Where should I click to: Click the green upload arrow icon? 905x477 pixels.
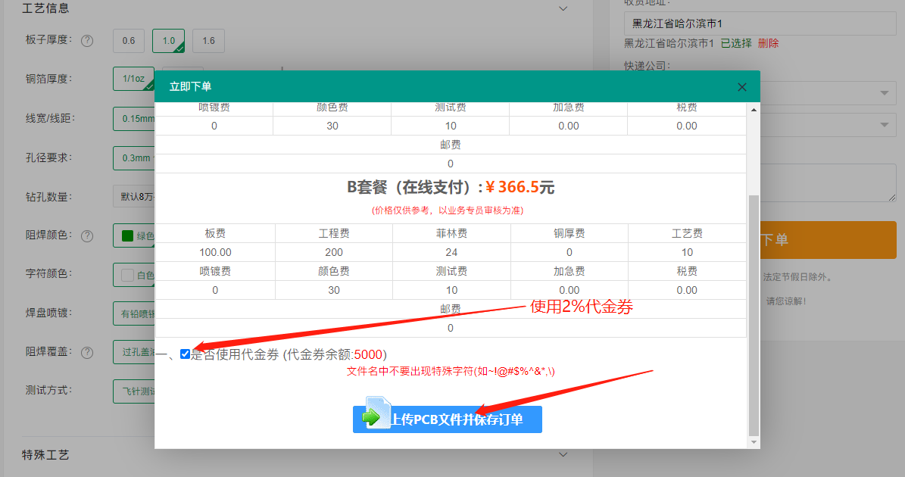(370, 418)
